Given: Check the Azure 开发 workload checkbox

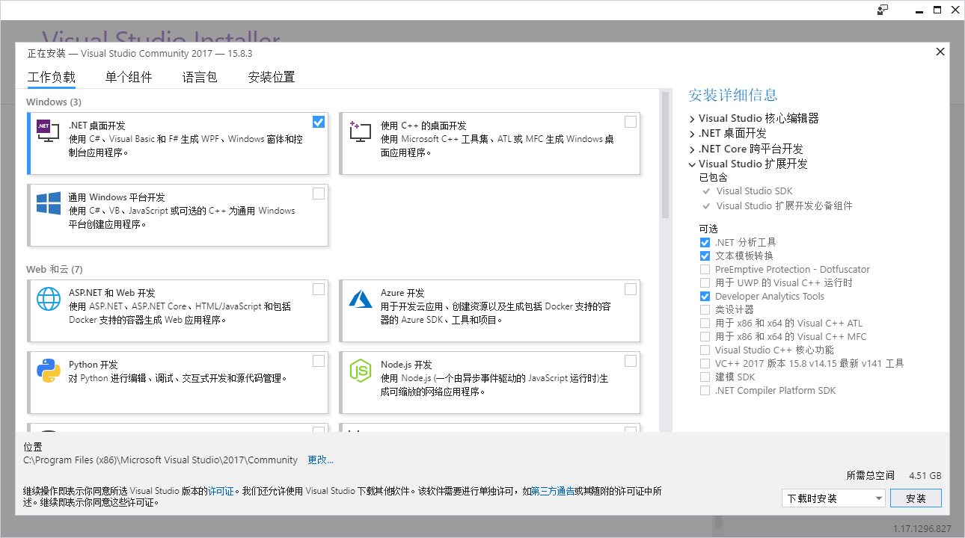Looking at the screenshot, I should (x=631, y=289).
